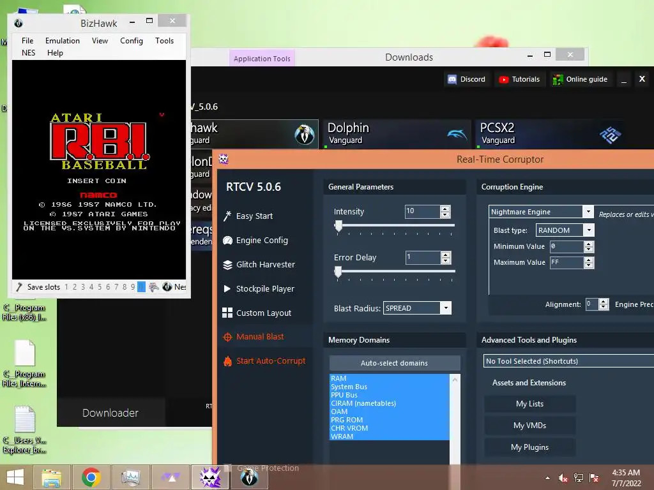Click the NesHawk core icon in status bar
The width and height of the screenshot is (654, 490).
click(167, 286)
